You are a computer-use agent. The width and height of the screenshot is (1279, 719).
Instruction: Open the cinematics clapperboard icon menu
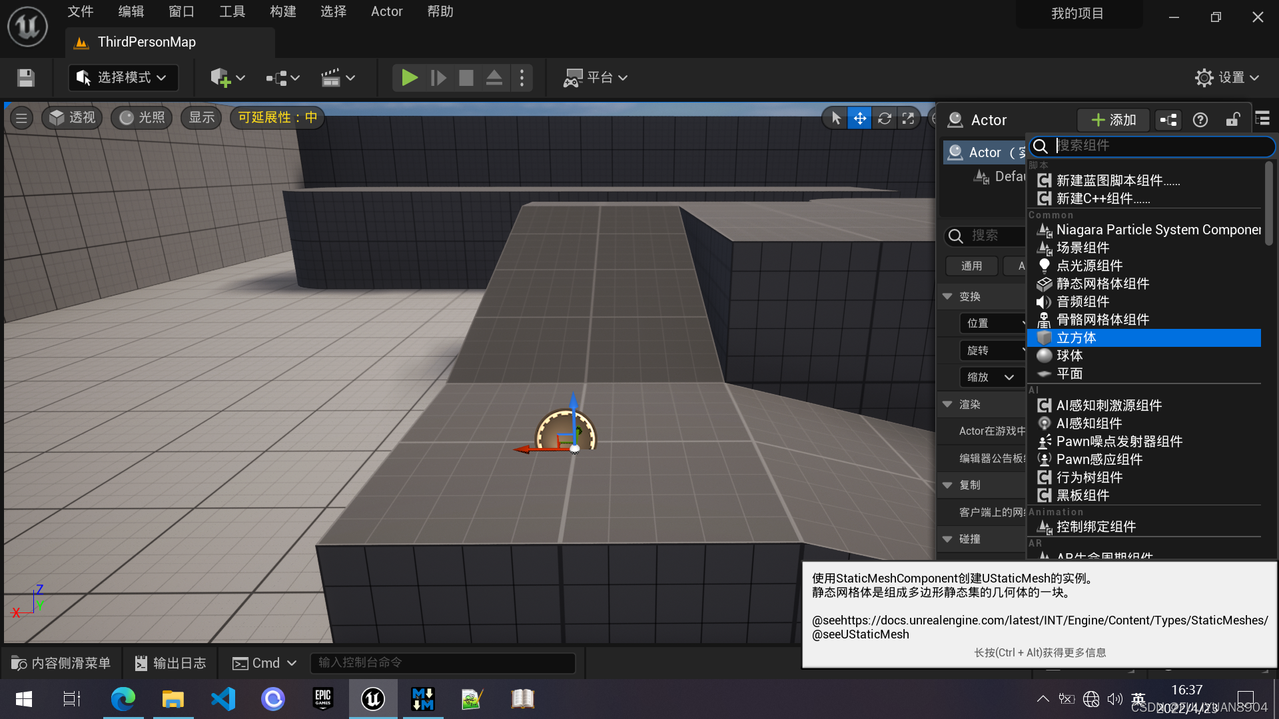[338, 78]
